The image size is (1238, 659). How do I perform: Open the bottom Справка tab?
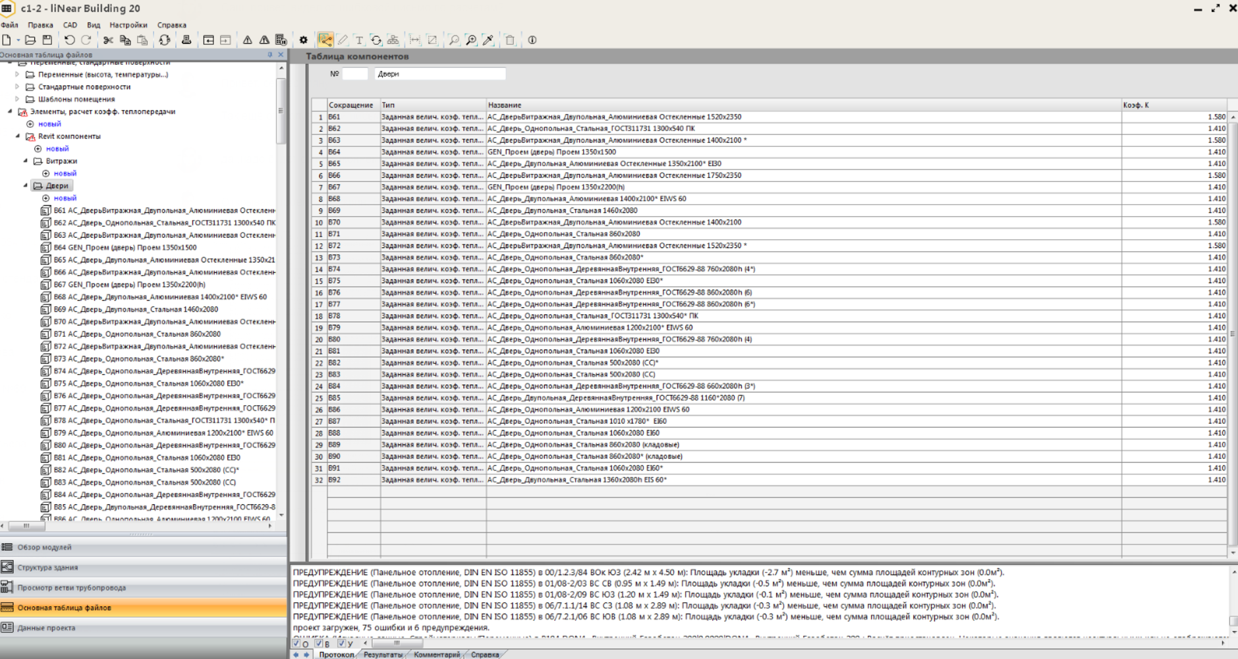(486, 654)
